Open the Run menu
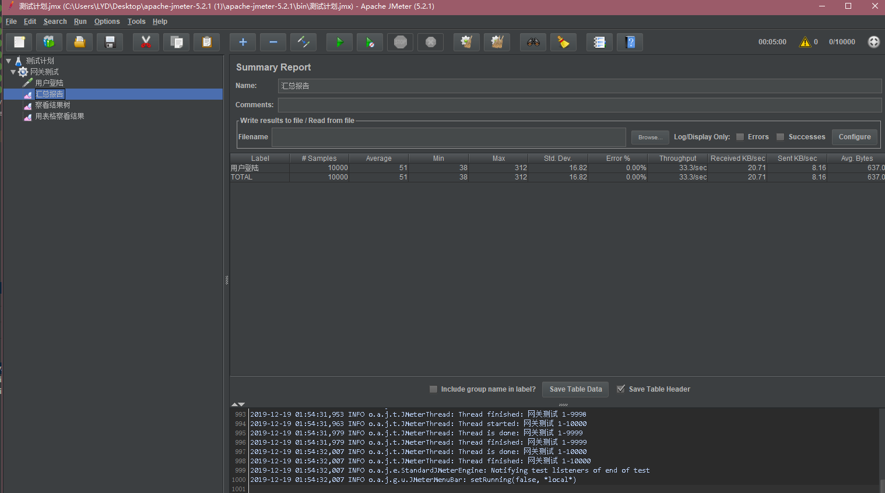885x493 pixels. click(80, 22)
